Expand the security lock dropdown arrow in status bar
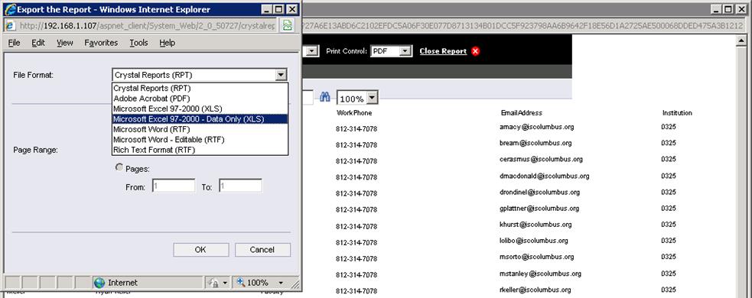Viewport: 752px width, 298px height. [225, 283]
